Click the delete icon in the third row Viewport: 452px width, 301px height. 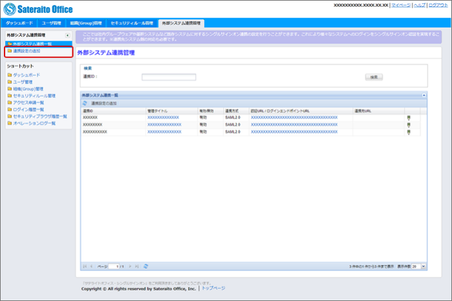[x=408, y=131]
